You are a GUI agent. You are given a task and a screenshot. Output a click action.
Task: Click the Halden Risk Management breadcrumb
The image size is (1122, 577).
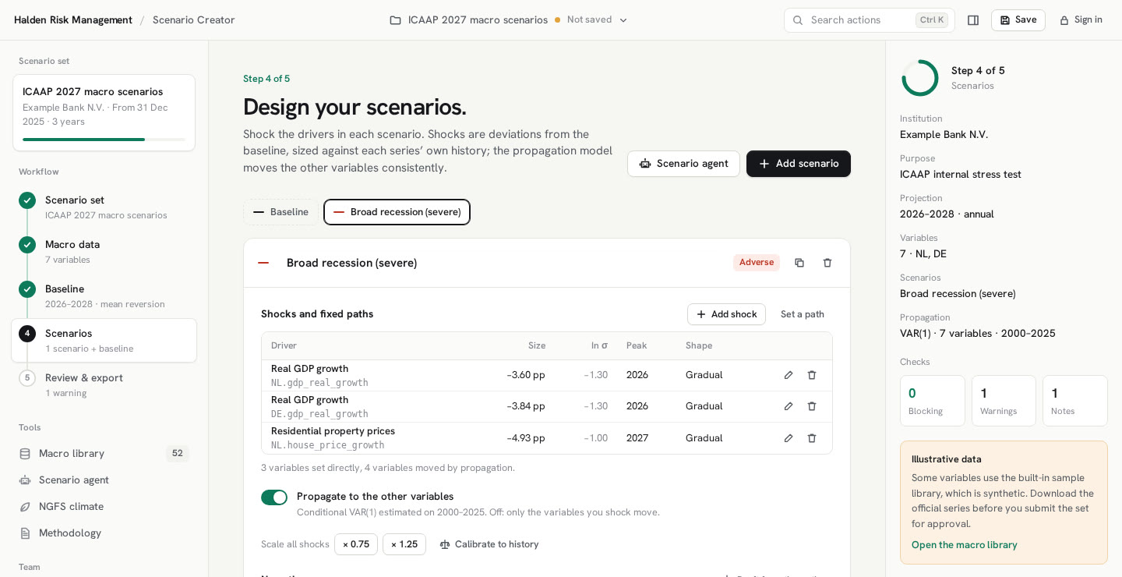coord(73,20)
